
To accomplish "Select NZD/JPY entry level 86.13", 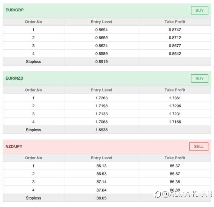I will [102, 166].
